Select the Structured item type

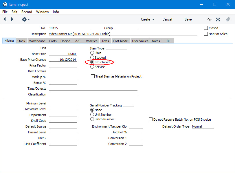click(92, 62)
